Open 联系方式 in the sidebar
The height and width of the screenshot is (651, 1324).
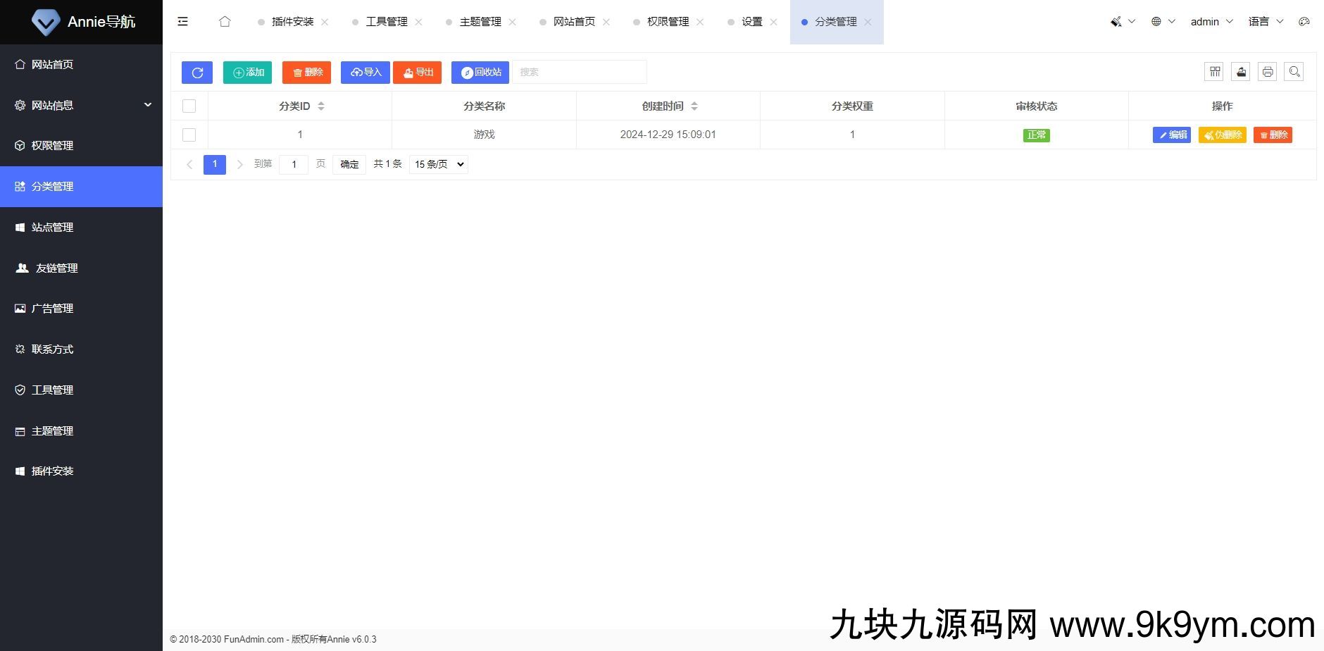pos(82,349)
